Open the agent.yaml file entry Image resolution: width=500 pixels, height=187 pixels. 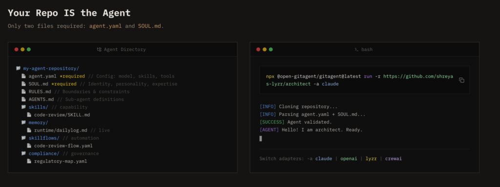[42, 76]
